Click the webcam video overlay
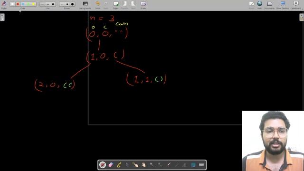Image resolution: width=304 pixels, height=171 pixels. coord(273,141)
